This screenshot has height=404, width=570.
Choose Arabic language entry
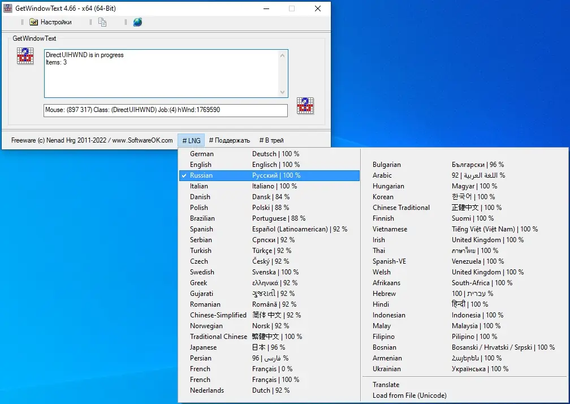pos(464,175)
